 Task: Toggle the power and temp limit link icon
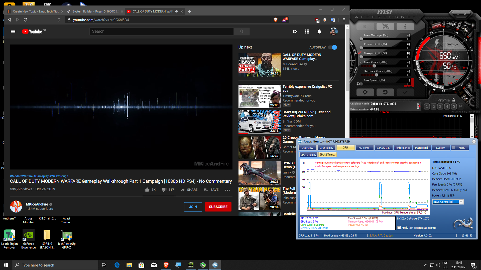point(360,53)
